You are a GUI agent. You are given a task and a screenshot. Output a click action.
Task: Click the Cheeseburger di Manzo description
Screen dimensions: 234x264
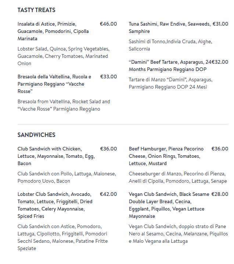click(178, 177)
